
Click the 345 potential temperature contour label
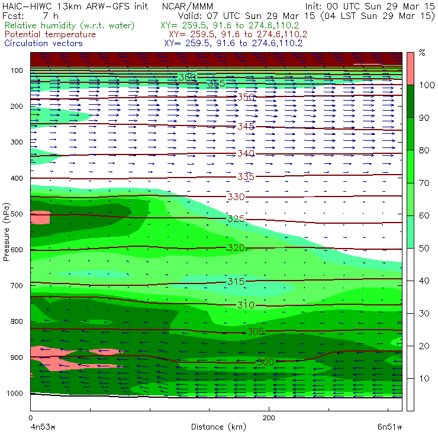(x=246, y=127)
